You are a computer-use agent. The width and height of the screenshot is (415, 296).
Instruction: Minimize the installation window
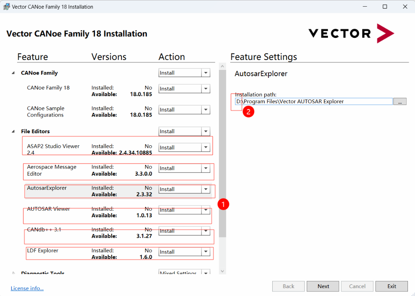click(365, 7)
